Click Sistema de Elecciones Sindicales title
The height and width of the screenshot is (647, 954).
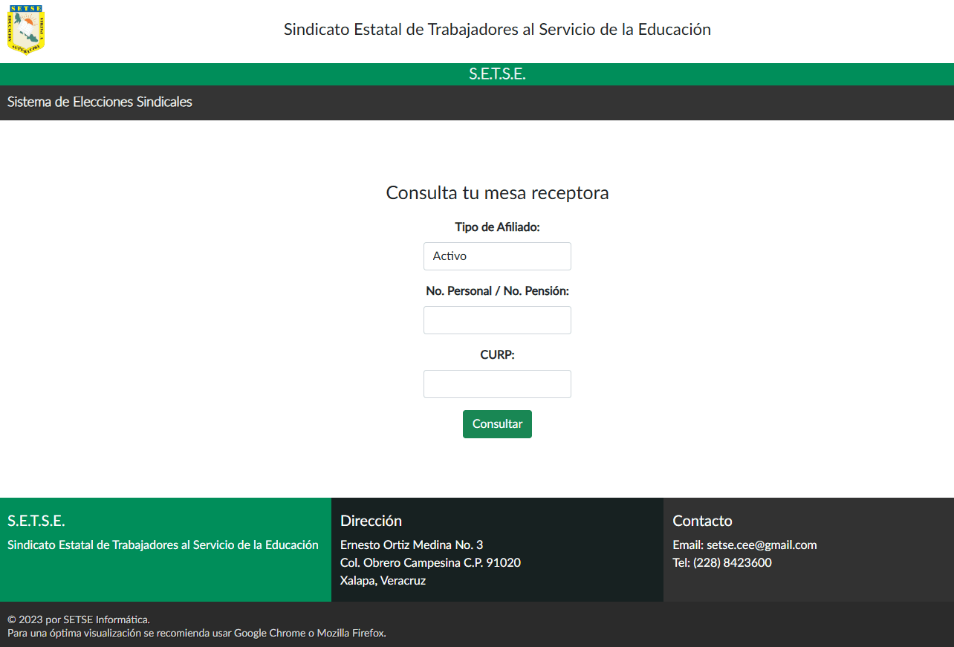[x=100, y=103]
